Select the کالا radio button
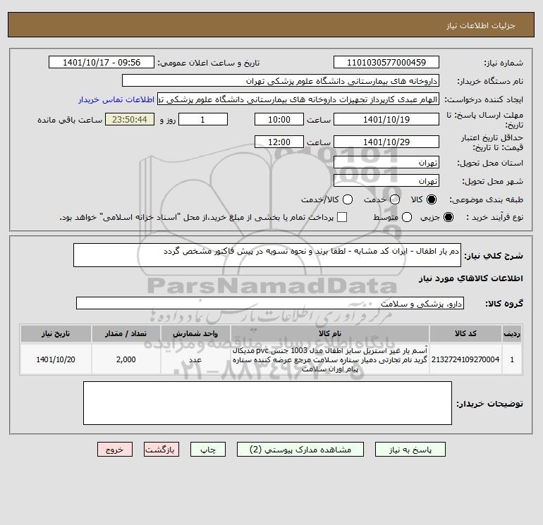 click(x=432, y=199)
